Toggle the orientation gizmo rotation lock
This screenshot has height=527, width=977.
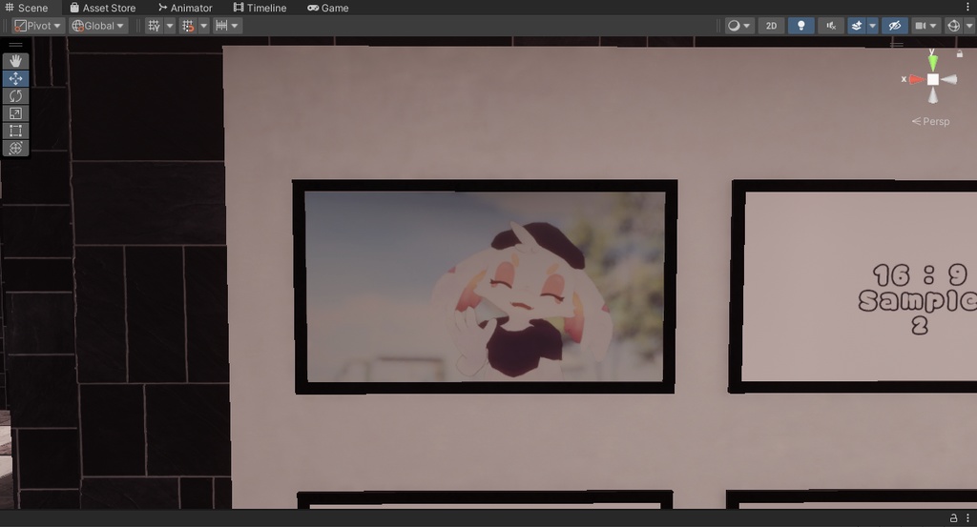pyautogui.click(x=960, y=54)
